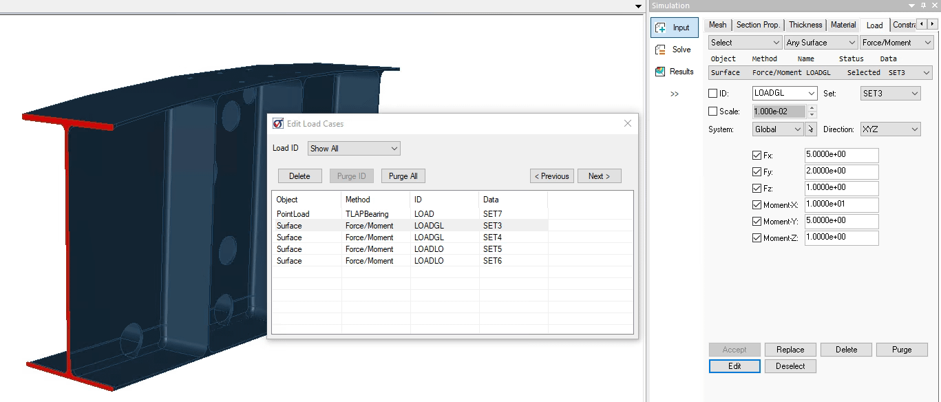Enable the ID checkbox
941x402 pixels.
click(713, 94)
